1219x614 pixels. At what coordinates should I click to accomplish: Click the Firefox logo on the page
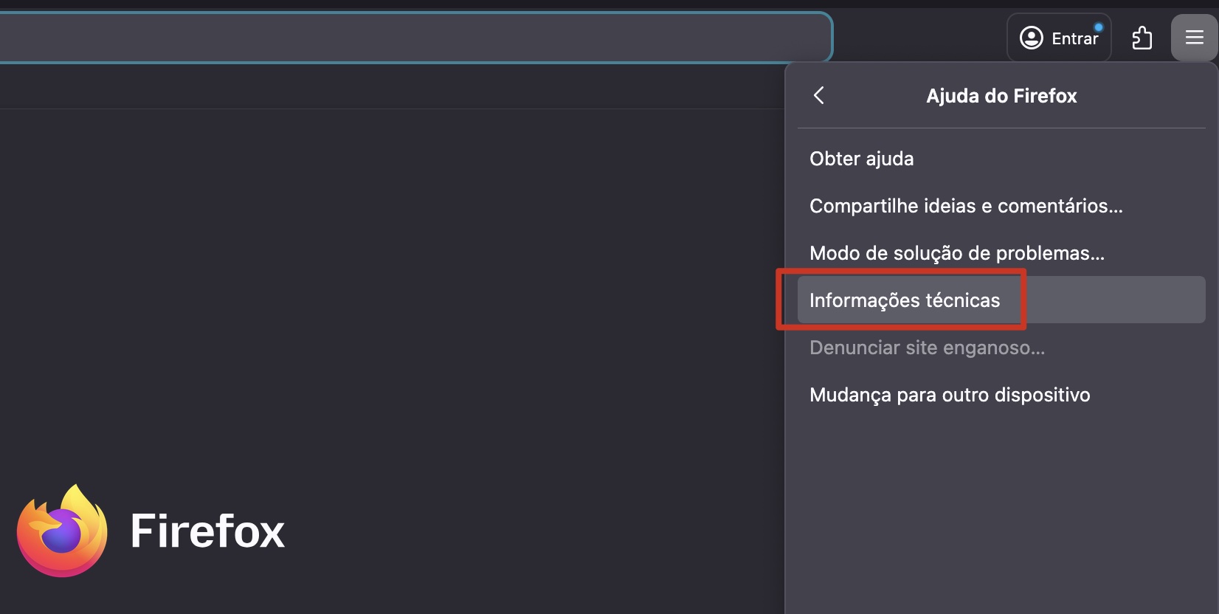pos(62,531)
